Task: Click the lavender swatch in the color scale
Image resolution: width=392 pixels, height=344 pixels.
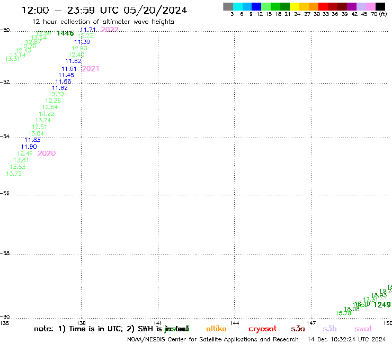Action: 361,6
